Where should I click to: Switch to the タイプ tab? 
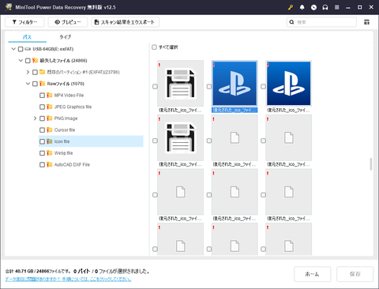click(x=65, y=37)
